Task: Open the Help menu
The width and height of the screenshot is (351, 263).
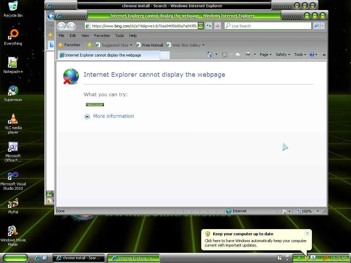Action: coord(133,36)
